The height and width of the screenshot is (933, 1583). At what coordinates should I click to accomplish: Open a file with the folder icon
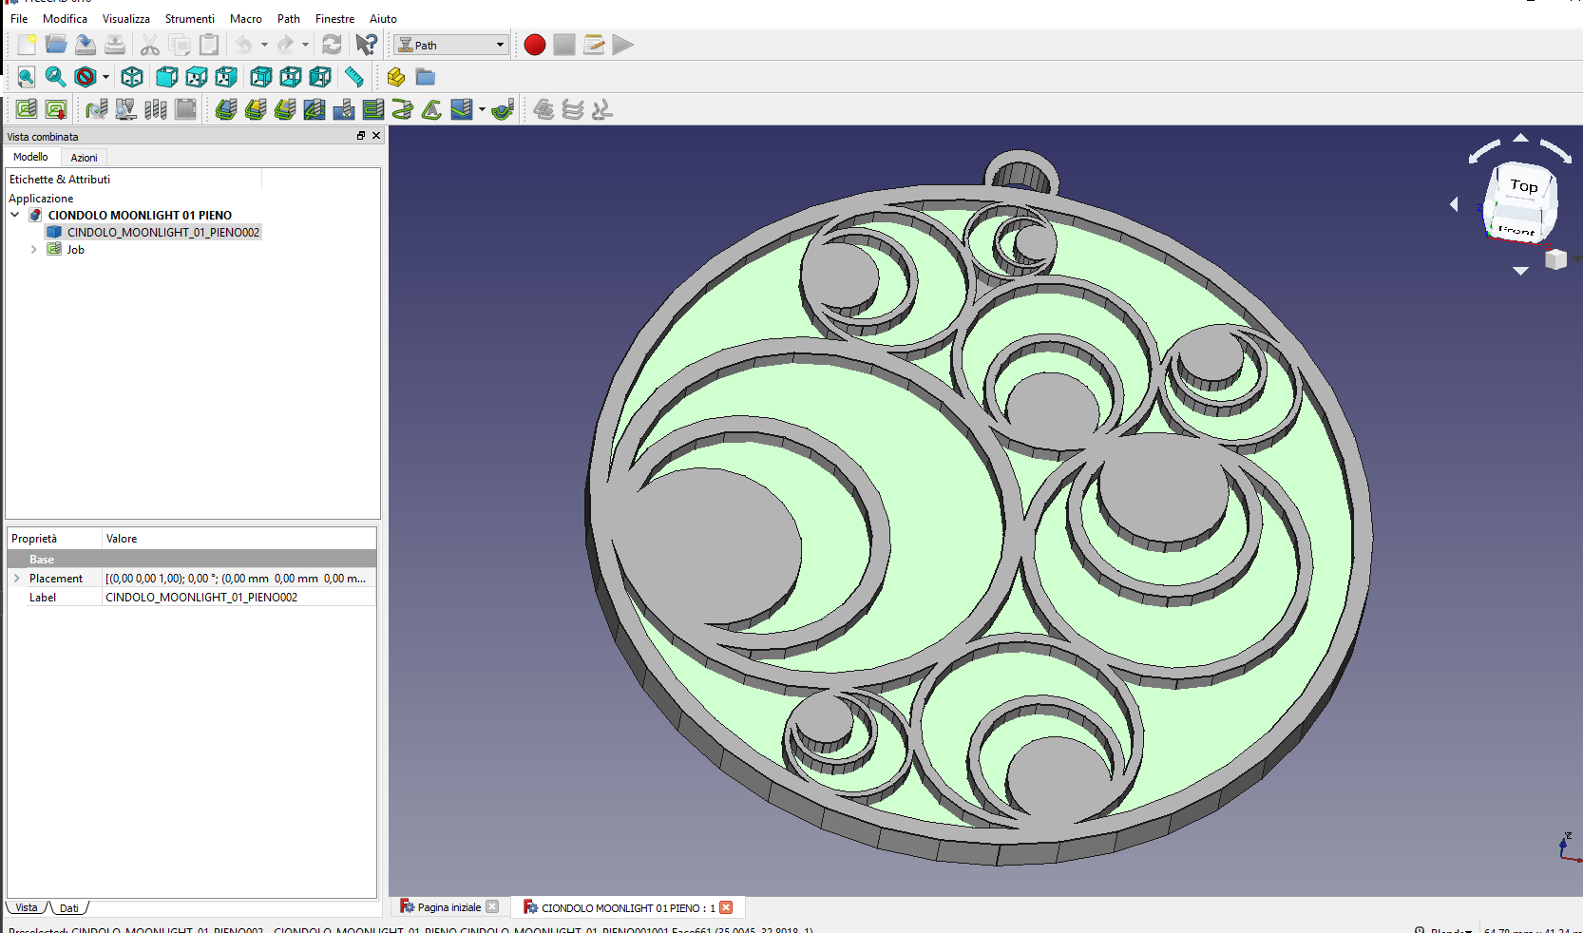(x=56, y=45)
